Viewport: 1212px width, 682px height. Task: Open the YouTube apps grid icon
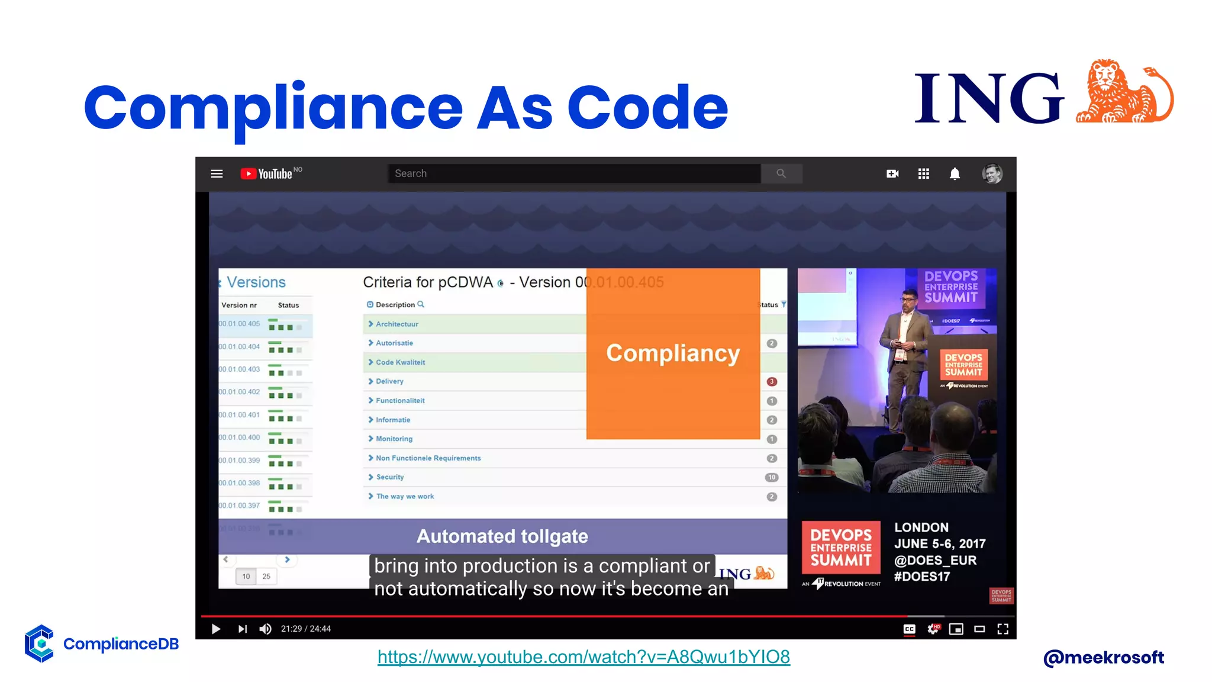[x=924, y=173]
